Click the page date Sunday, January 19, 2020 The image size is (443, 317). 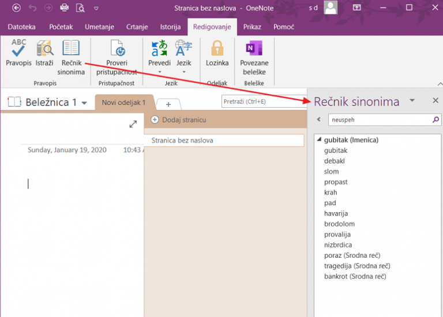67,150
